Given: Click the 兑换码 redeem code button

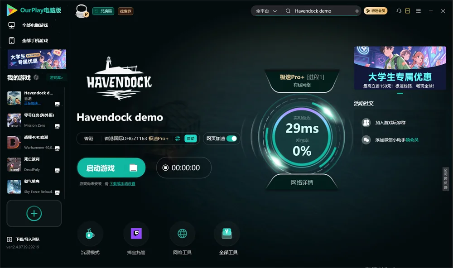Looking at the screenshot, I should 103,11.
